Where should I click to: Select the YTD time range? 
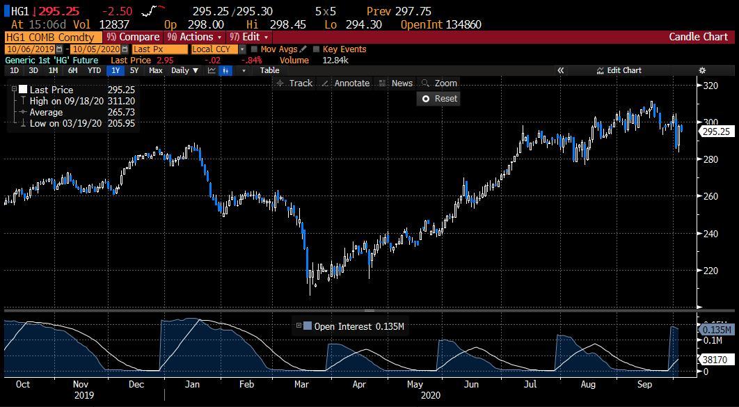(x=94, y=71)
